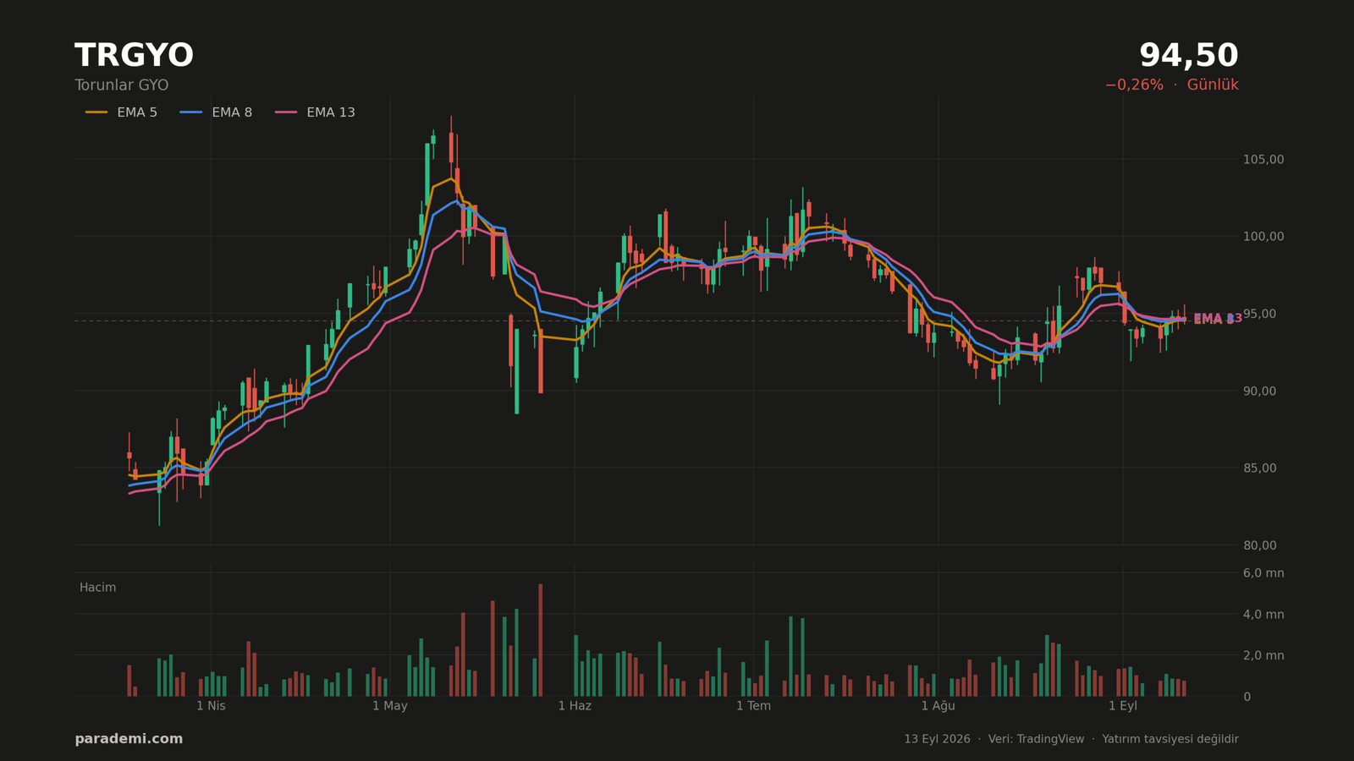
Task: Click the 94,50 last price value
Action: [1188, 56]
